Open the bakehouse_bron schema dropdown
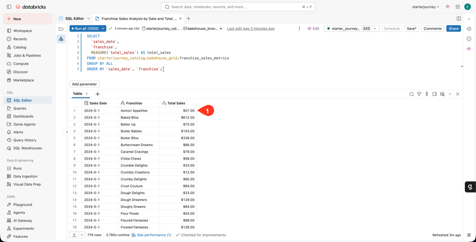Viewport: 476px width, 242px height. [203, 28]
